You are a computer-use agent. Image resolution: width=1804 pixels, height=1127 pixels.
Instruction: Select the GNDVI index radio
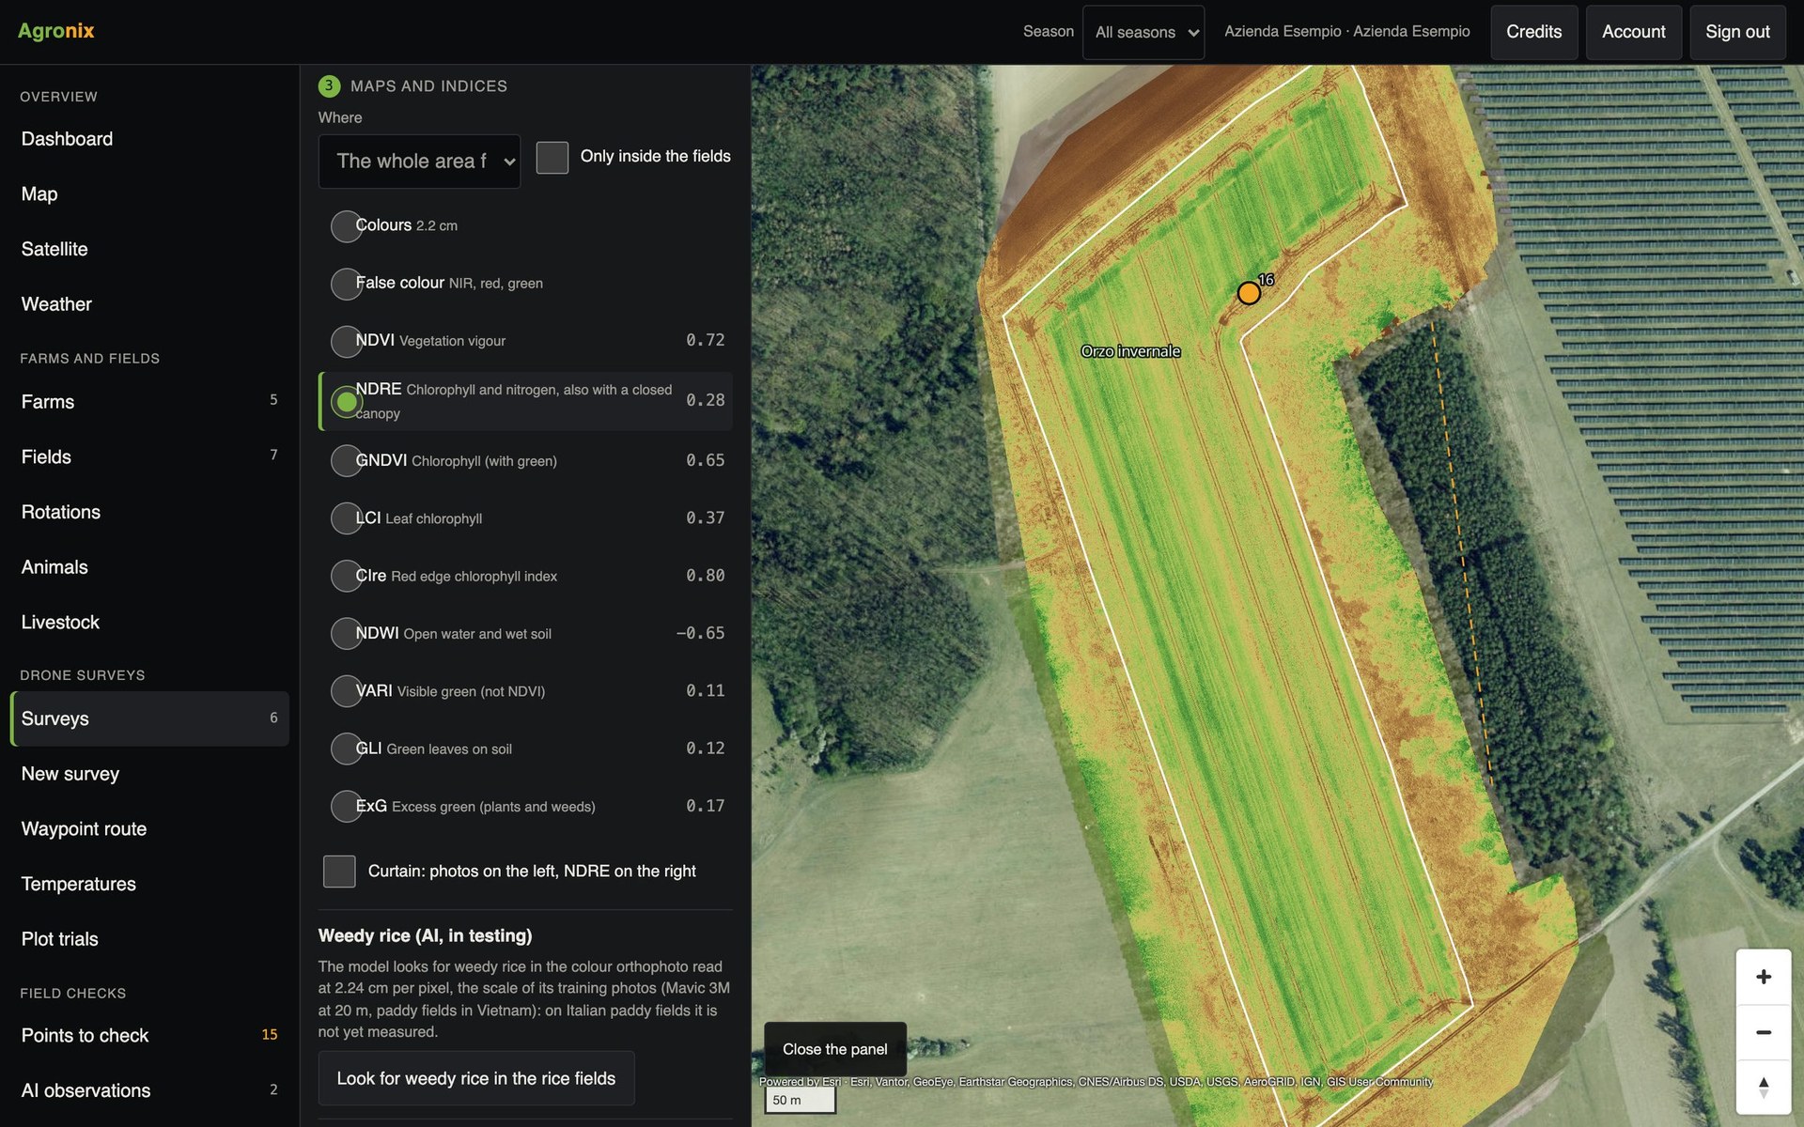(347, 461)
